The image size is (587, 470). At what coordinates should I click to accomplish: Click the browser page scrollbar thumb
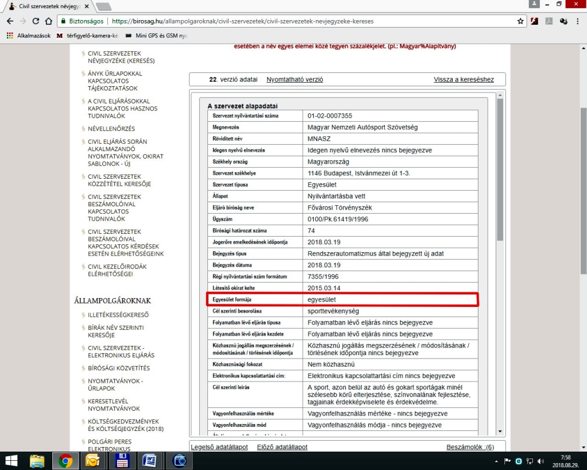(x=584, y=191)
